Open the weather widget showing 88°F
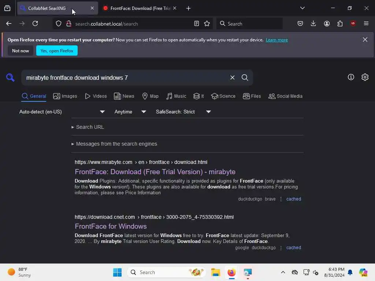This screenshot has width=375, height=281. click(x=19, y=272)
